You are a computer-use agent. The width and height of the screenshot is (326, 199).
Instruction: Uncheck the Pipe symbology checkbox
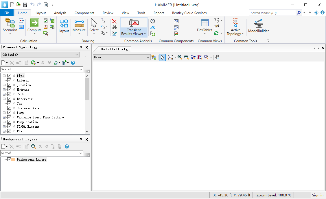pyautogui.click(x=9, y=76)
